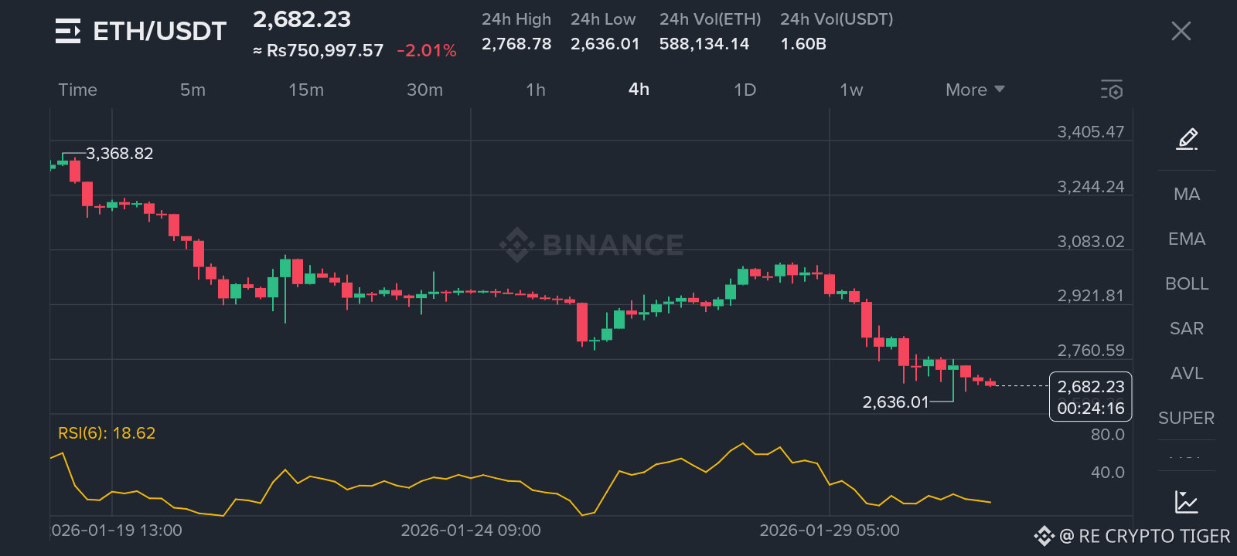The height and width of the screenshot is (556, 1237).
Task: Click the line chart icon at bottom right
Action: tap(1186, 502)
